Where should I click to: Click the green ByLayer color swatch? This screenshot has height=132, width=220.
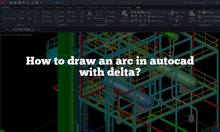tap(204, 12)
